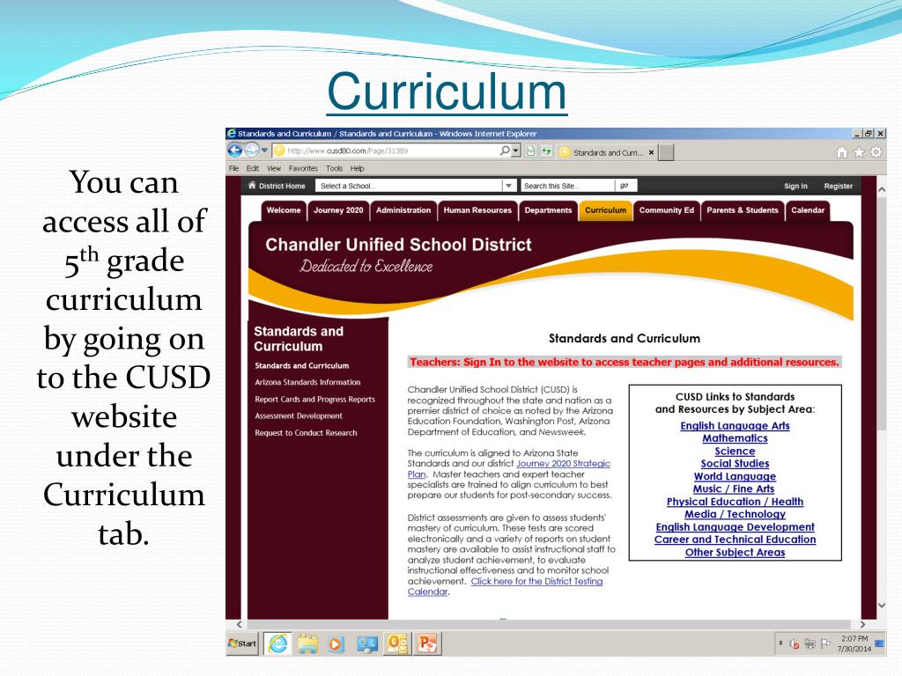
Task: Open the World Language link
Action: 736,476
